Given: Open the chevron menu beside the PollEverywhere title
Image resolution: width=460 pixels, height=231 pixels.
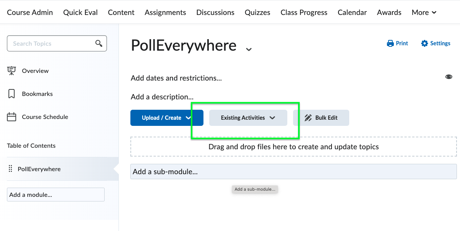Looking at the screenshot, I should tap(249, 49).
